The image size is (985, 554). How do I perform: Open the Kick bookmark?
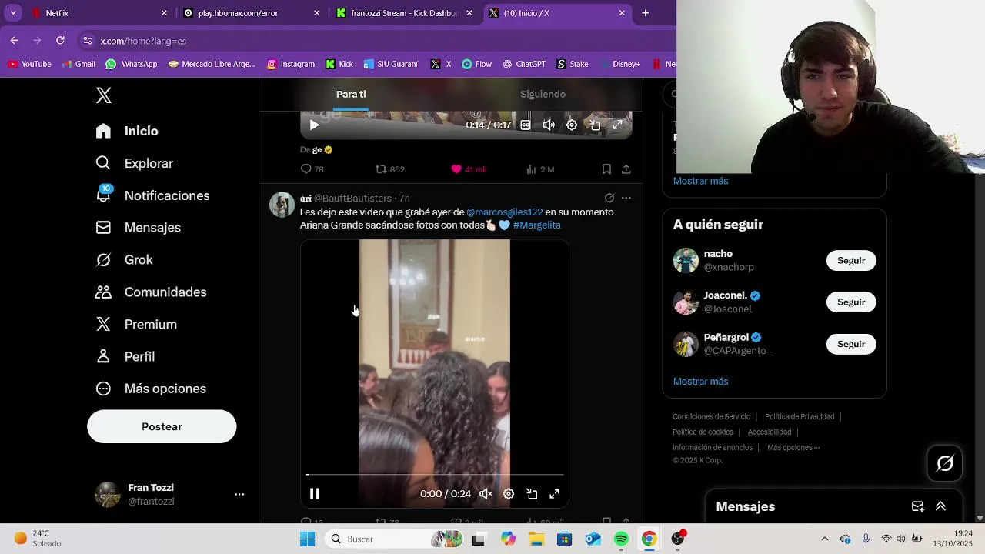coord(339,64)
